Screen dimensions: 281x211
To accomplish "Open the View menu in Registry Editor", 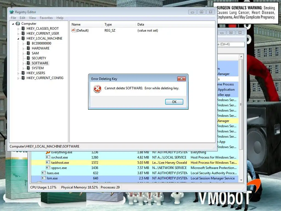I will [32, 18].
